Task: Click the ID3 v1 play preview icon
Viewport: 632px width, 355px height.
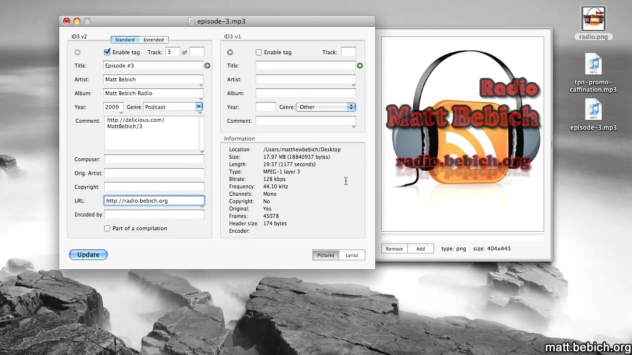Action: pyautogui.click(x=230, y=52)
